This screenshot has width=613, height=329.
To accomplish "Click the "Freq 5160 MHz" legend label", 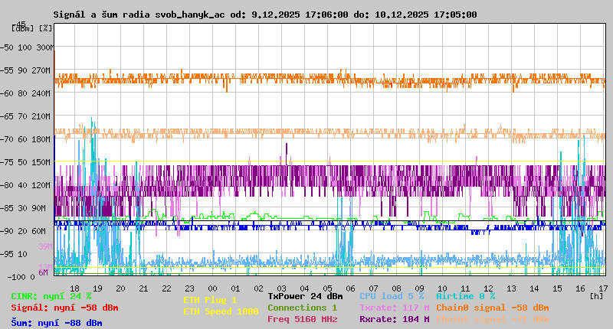I will (x=302, y=319).
